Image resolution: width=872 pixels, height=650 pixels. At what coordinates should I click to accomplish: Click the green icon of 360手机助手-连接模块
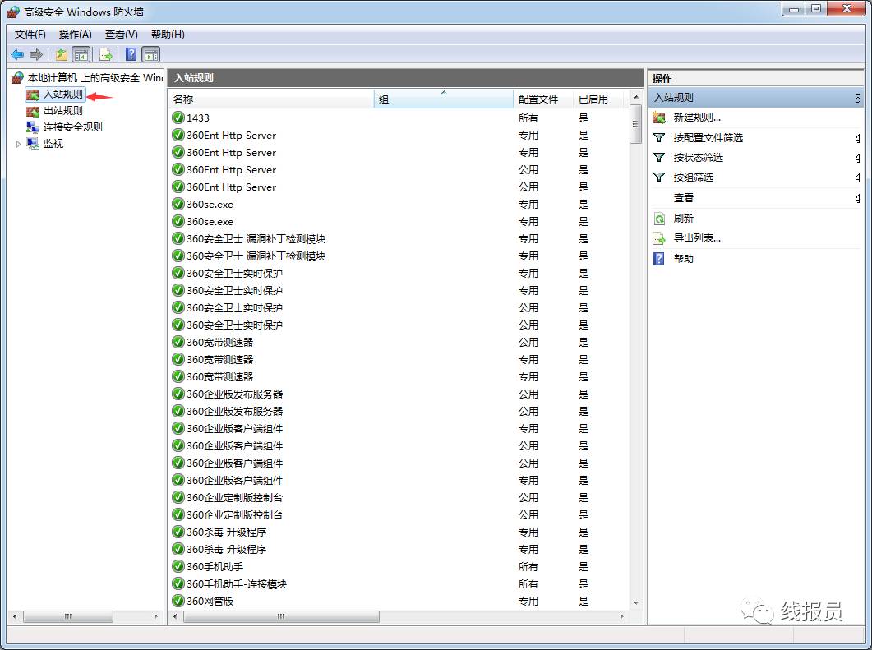pyautogui.click(x=178, y=583)
